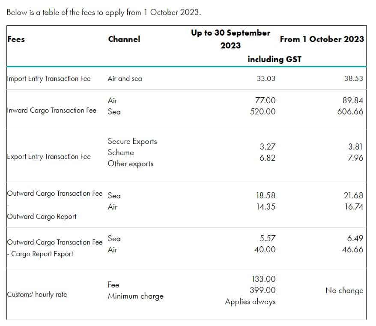The width and height of the screenshot is (376, 326).
Task: Select the 'Up to 30 September 2023' header
Action: click(230, 39)
